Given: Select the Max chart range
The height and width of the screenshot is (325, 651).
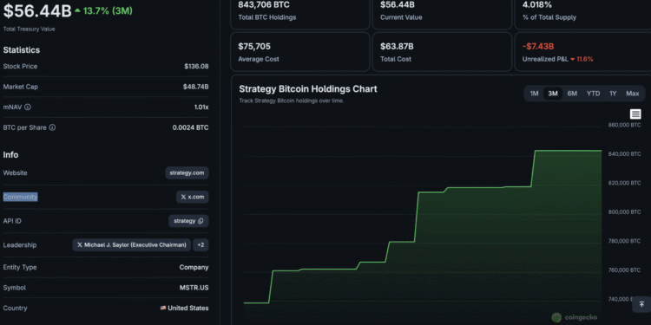Looking at the screenshot, I should 632,94.
